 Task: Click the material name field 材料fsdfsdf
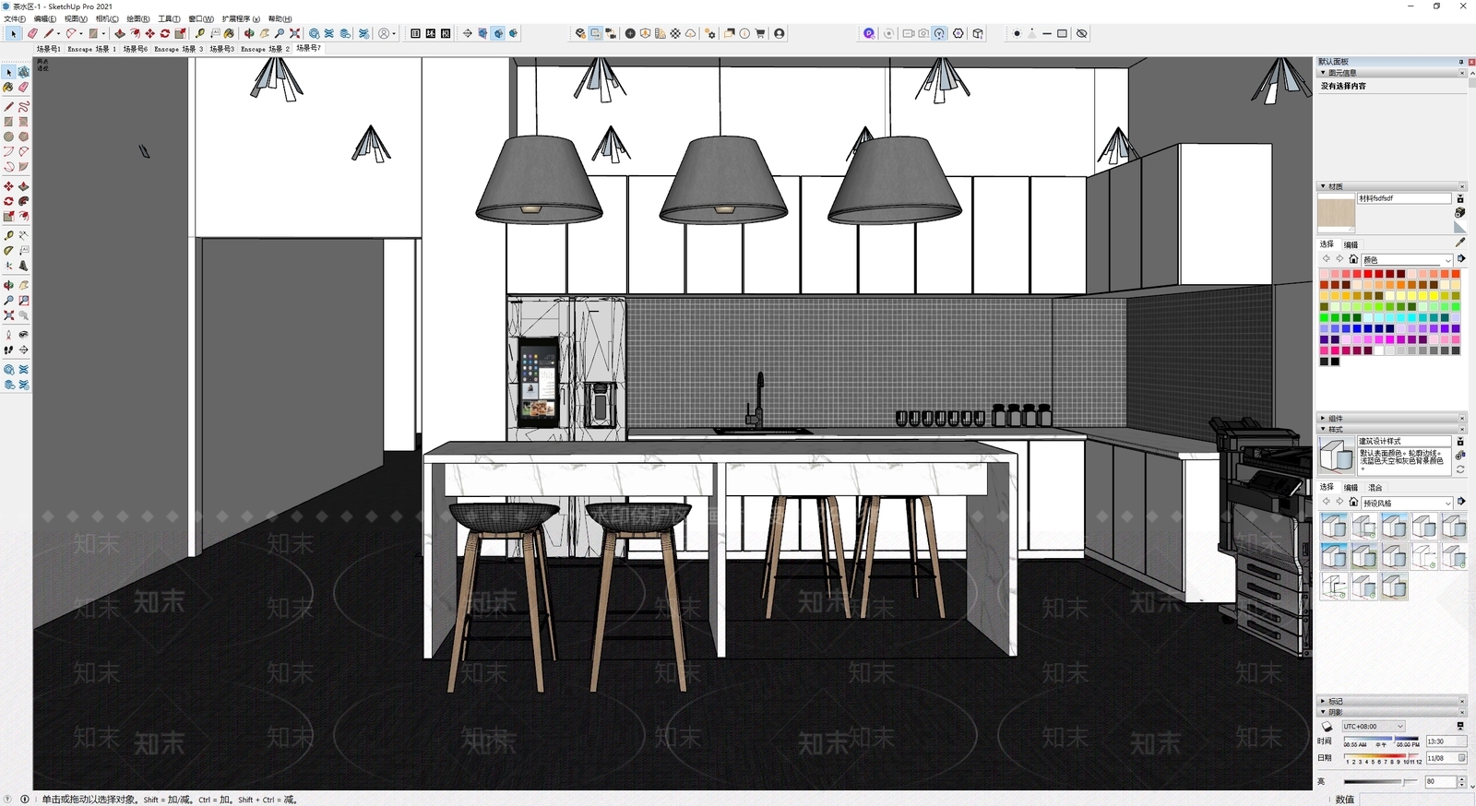tap(1404, 198)
